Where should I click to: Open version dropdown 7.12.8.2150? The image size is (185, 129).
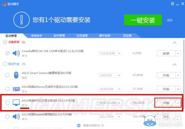point(110,53)
